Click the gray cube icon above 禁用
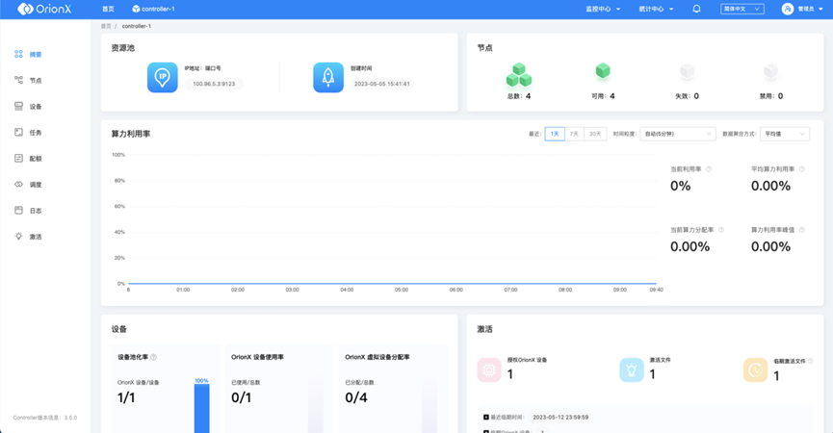This screenshot has height=433, width=833. [770, 71]
